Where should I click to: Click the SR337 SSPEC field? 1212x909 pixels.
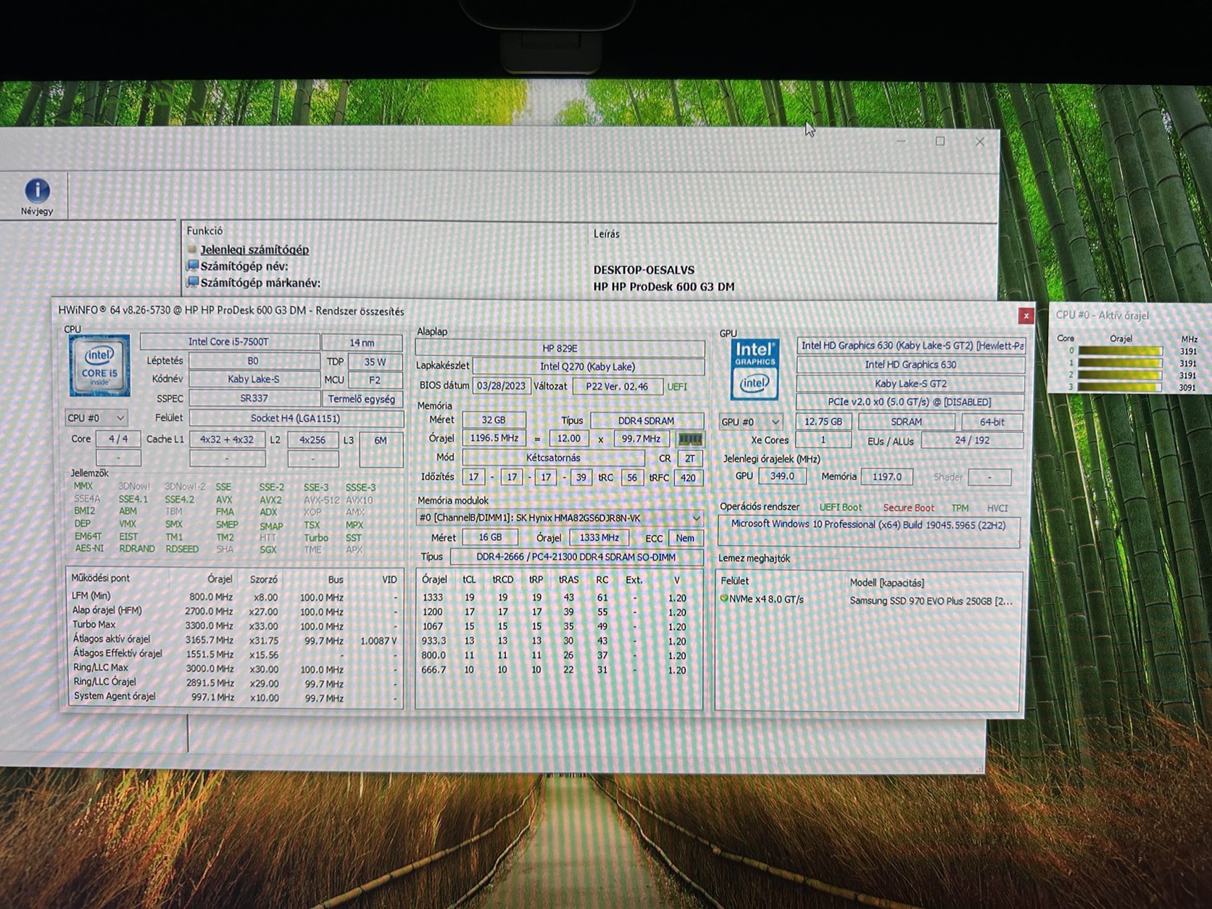point(254,399)
